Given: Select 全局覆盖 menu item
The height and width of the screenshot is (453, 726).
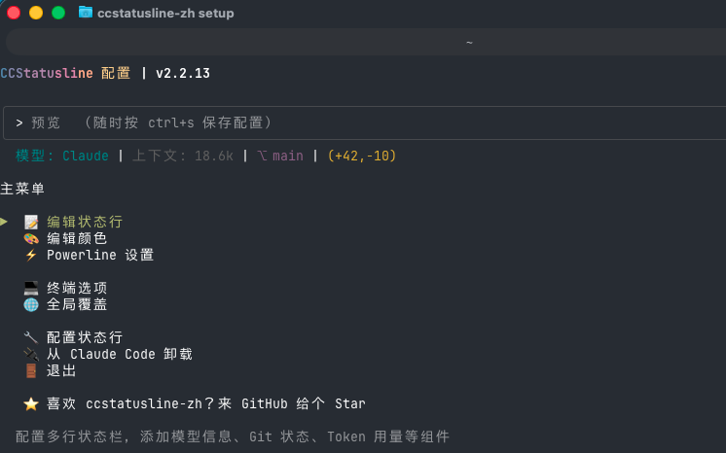Looking at the screenshot, I should 77,305.
